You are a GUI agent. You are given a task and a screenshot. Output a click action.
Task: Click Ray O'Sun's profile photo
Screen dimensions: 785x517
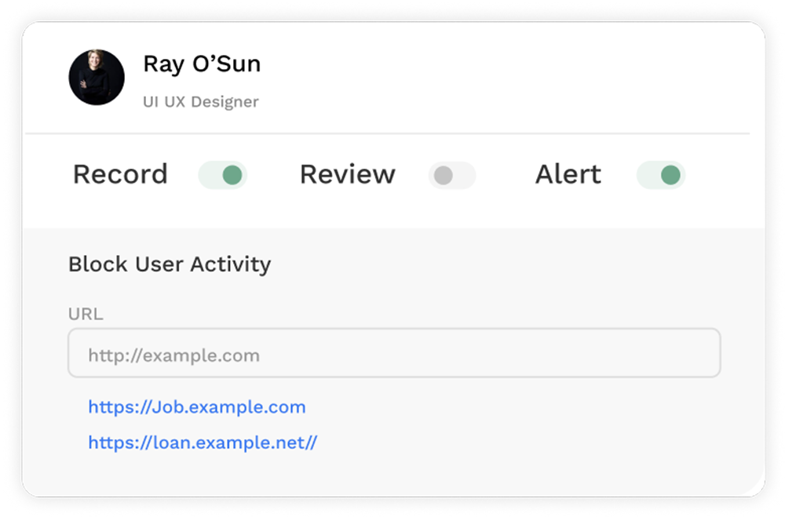pos(97,78)
